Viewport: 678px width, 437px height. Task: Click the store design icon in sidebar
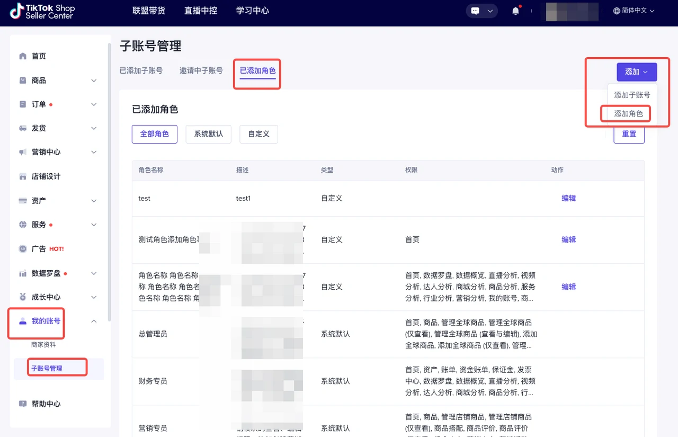23,176
